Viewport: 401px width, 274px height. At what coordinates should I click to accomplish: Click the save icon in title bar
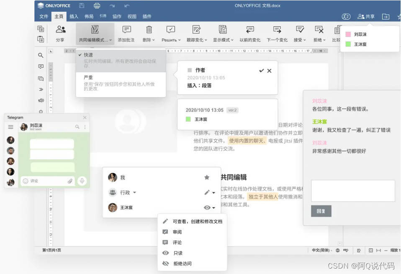click(82, 5)
